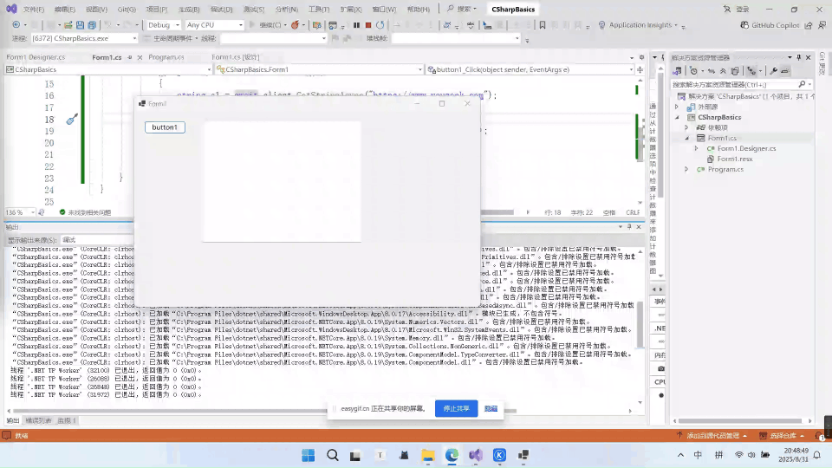Click the taskbar Search magnifier icon
This screenshot has height=468, width=832.
click(x=332, y=455)
